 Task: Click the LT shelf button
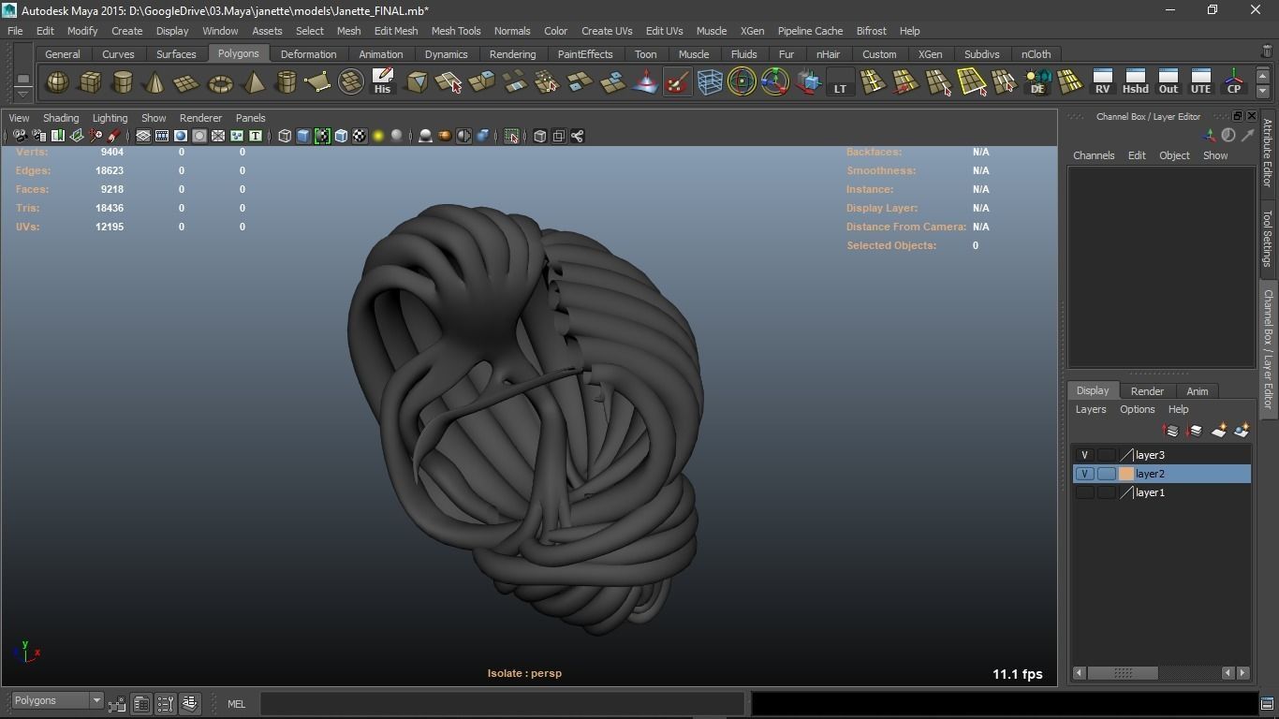(840, 82)
